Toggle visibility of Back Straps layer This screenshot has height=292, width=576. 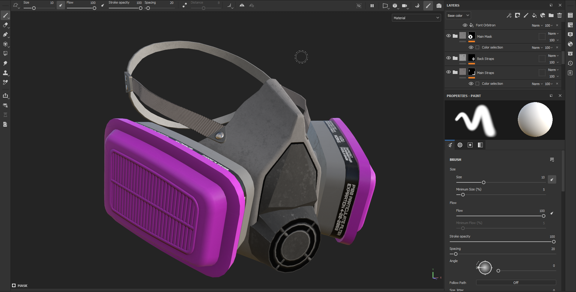(449, 58)
